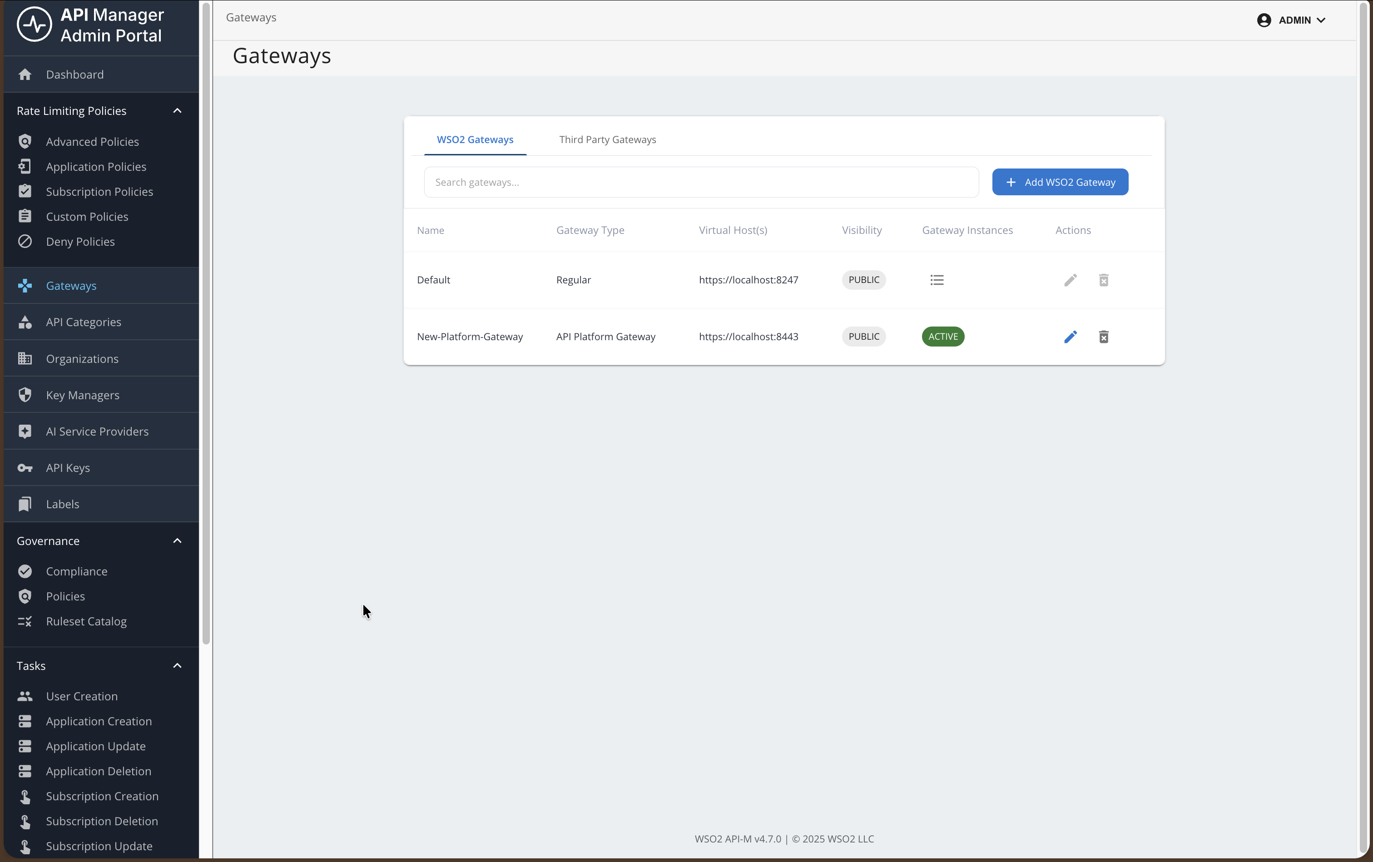1373x862 pixels.
Task: Click the Application Creation icon
Action: coord(25,721)
